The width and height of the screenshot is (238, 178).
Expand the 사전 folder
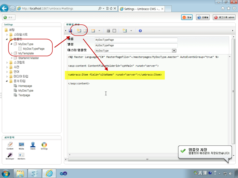coord(7,67)
